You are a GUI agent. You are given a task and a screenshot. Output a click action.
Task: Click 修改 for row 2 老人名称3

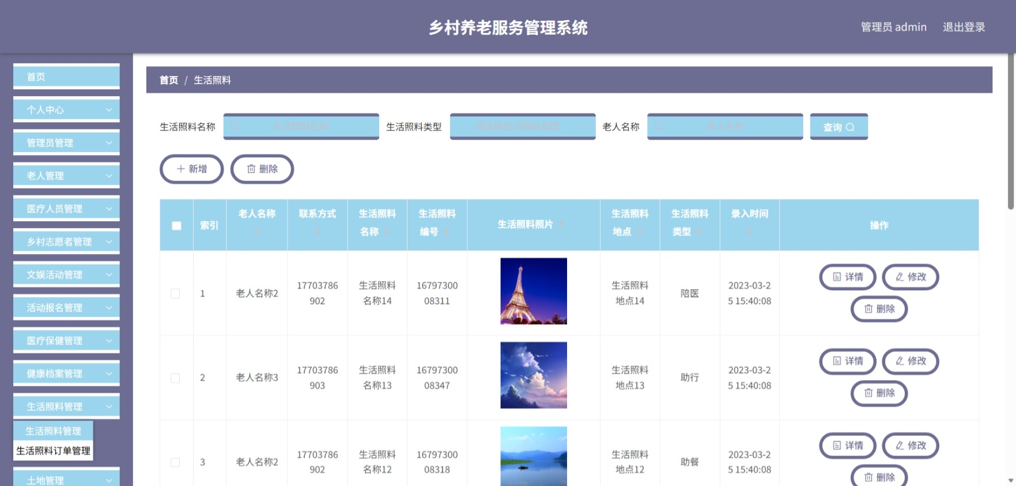911,361
